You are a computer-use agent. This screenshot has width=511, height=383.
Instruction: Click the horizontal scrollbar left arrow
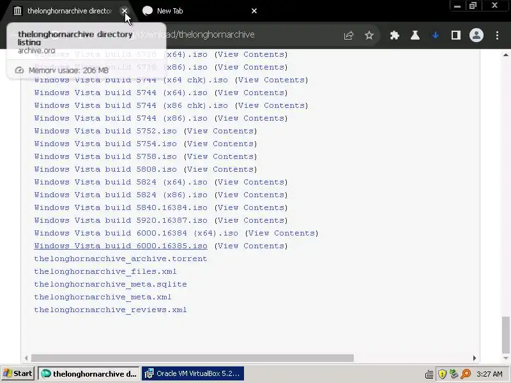[26, 358]
